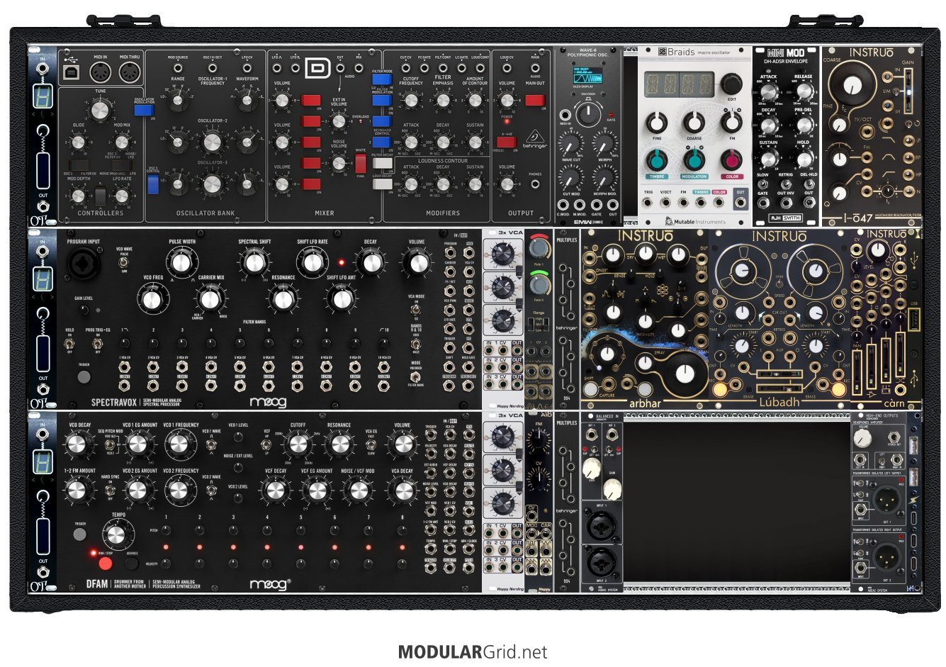The height and width of the screenshot is (667, 946).
Task: Click the Tempo knob on DFAM
Action: (118, 534)
